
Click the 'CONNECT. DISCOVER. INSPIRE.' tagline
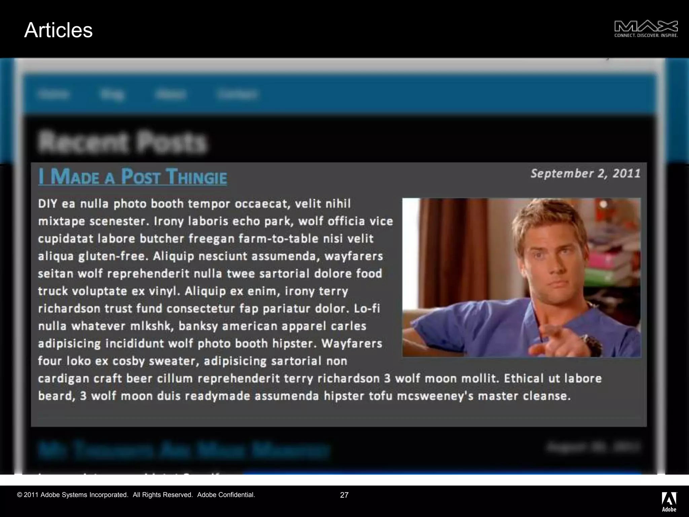coord(646,35)
